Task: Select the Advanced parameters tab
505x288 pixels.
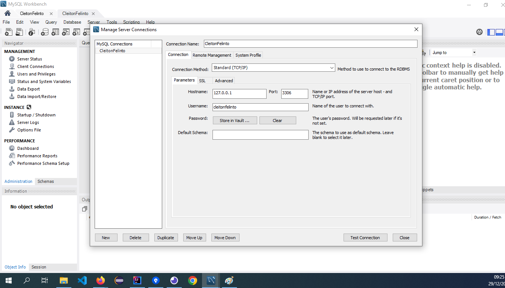Action: pos(224,81)
